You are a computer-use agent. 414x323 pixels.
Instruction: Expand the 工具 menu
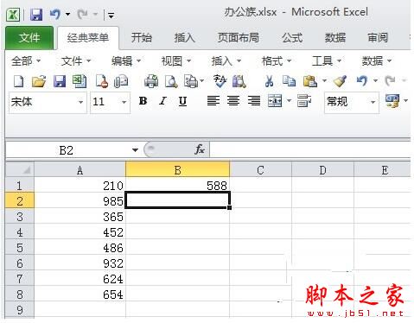327,61
